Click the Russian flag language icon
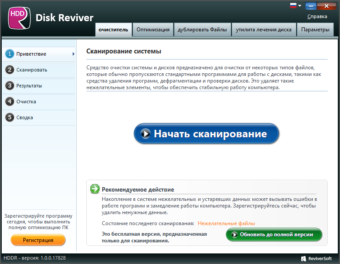Screen dimensions: 340x264 (293, 6)
